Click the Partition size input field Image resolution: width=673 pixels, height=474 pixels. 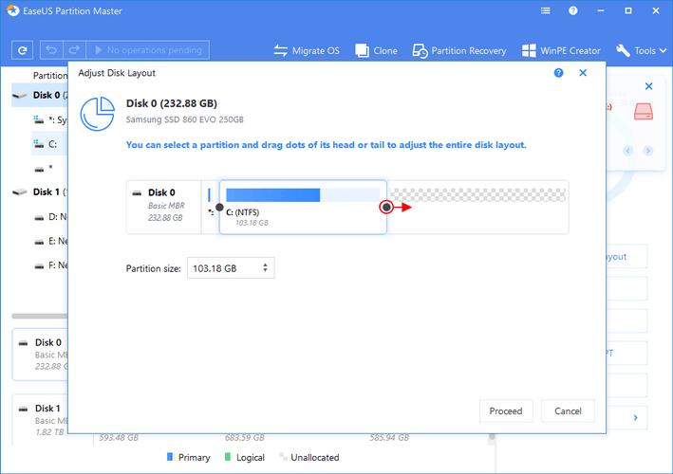point(221,268)
